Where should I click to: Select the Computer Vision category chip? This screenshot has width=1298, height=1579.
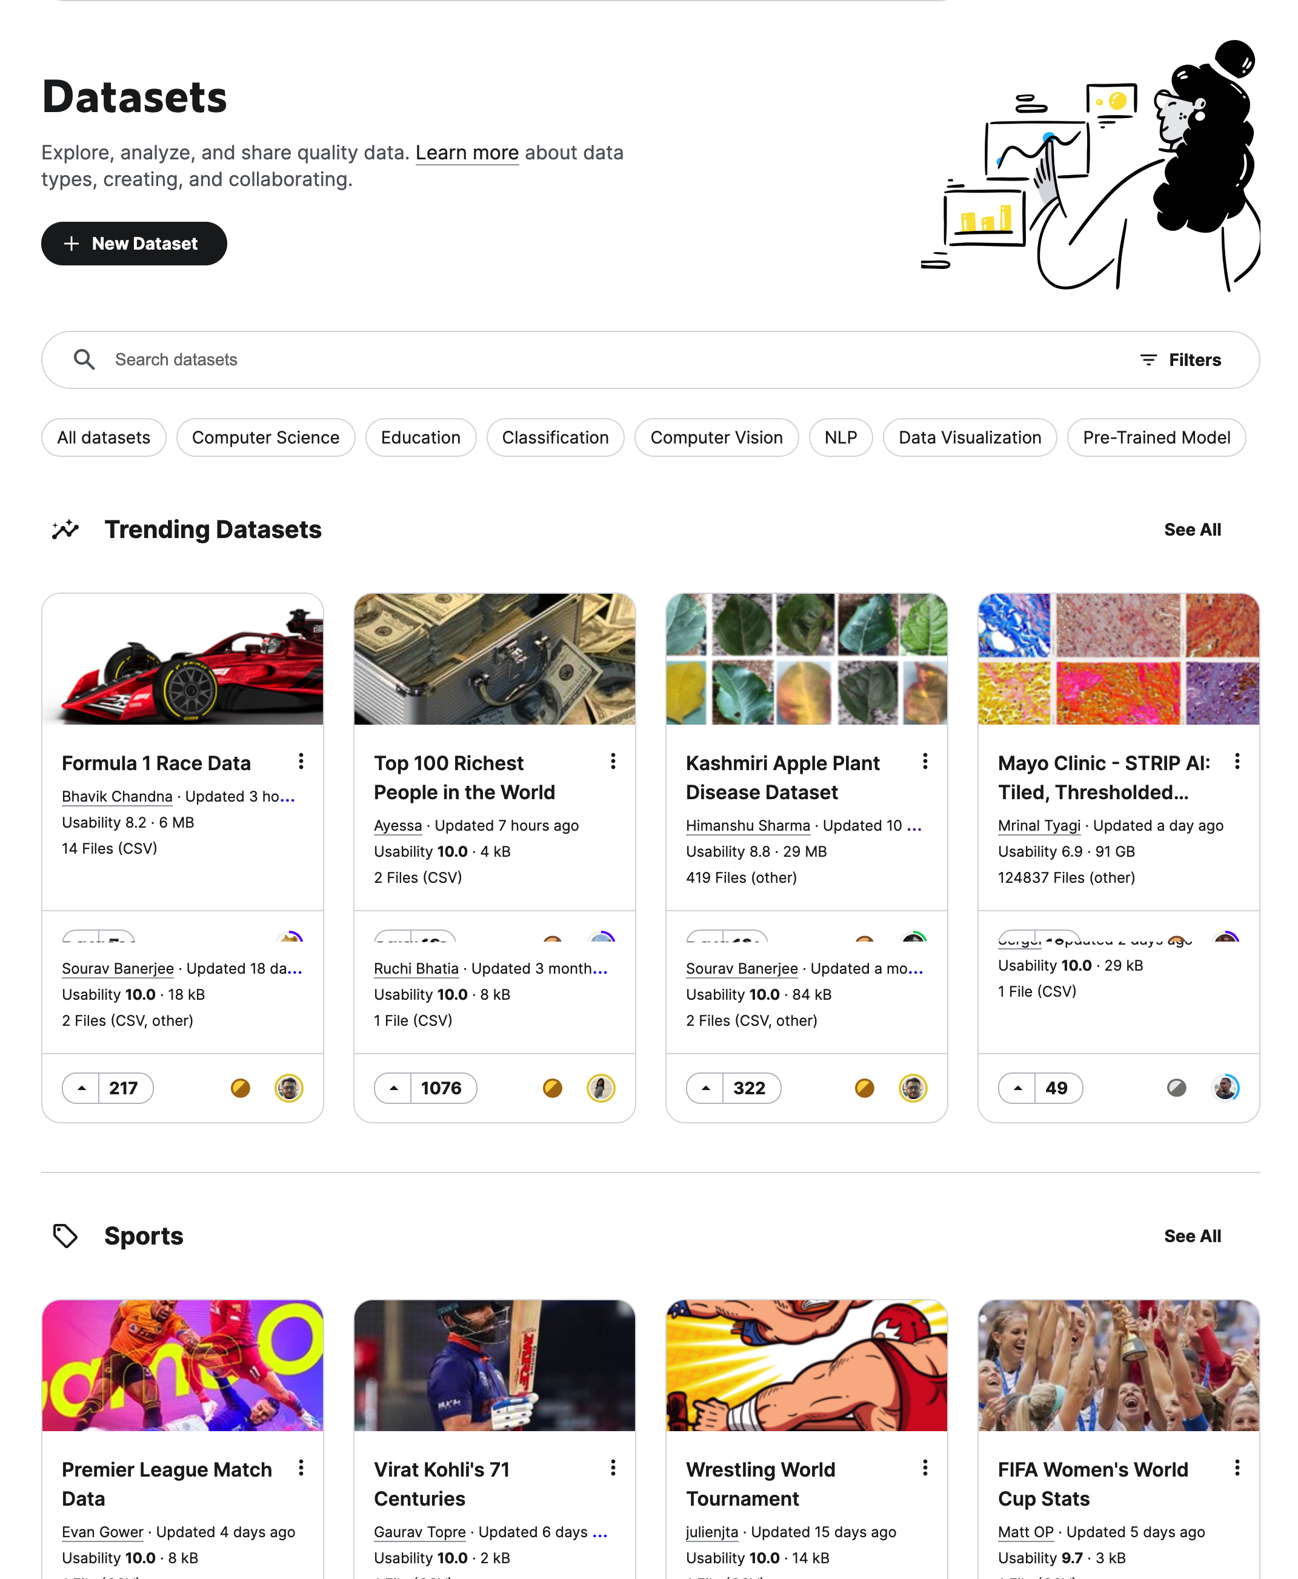(716, 437)
